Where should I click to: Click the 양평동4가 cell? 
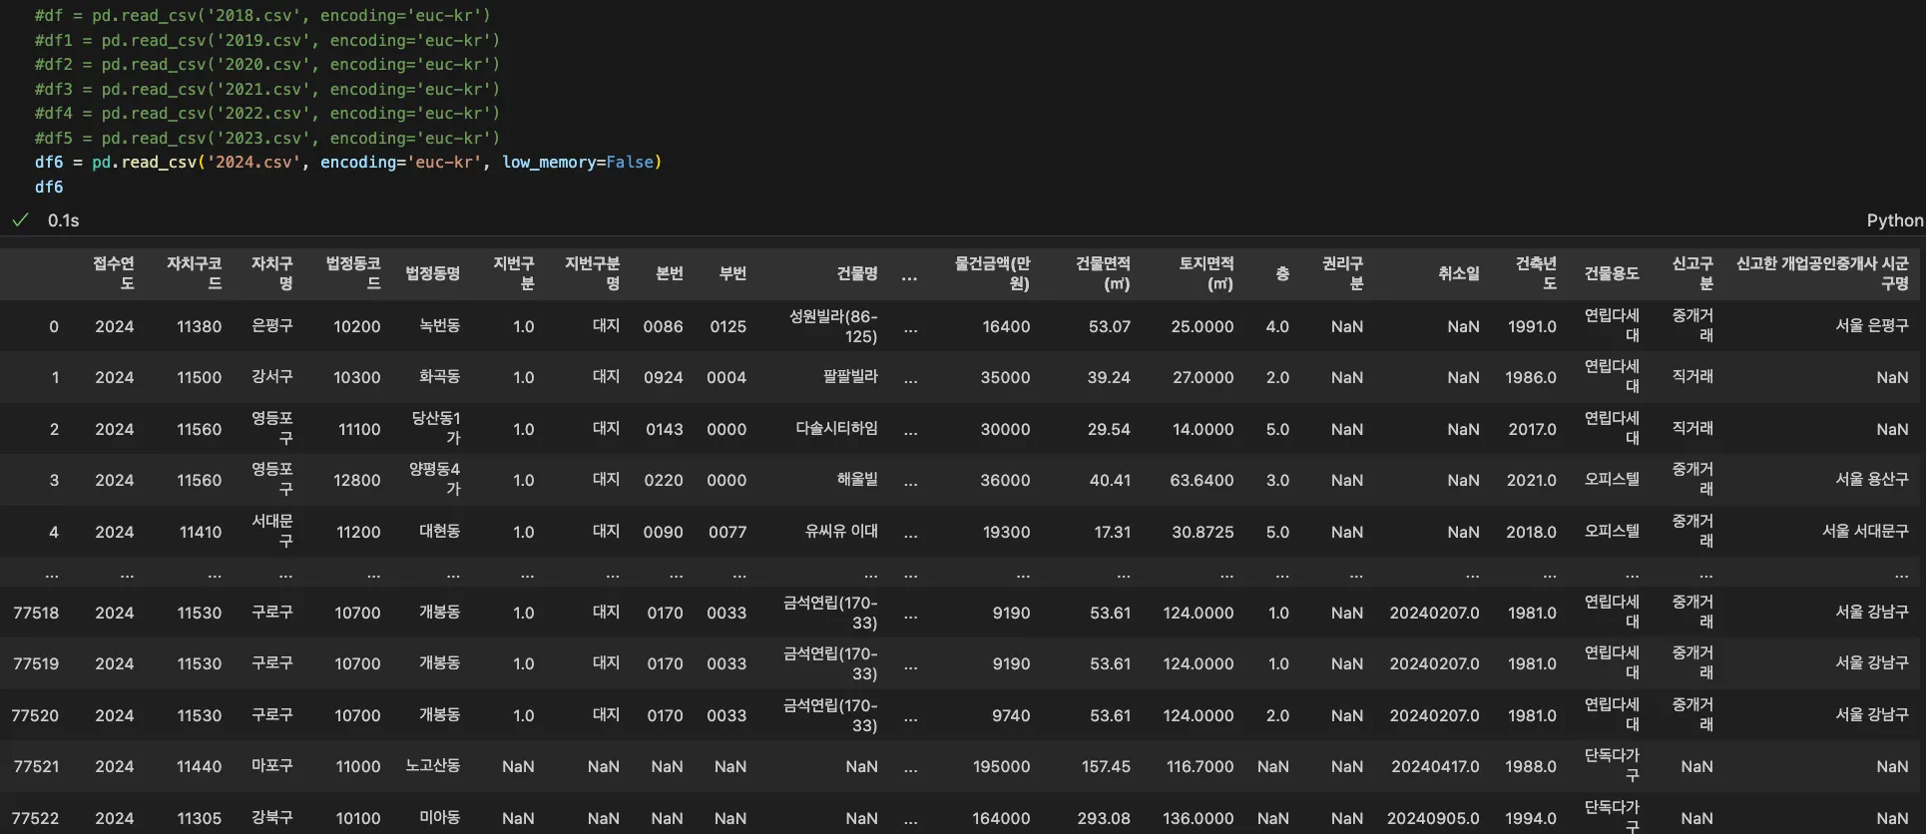(435, 479)
